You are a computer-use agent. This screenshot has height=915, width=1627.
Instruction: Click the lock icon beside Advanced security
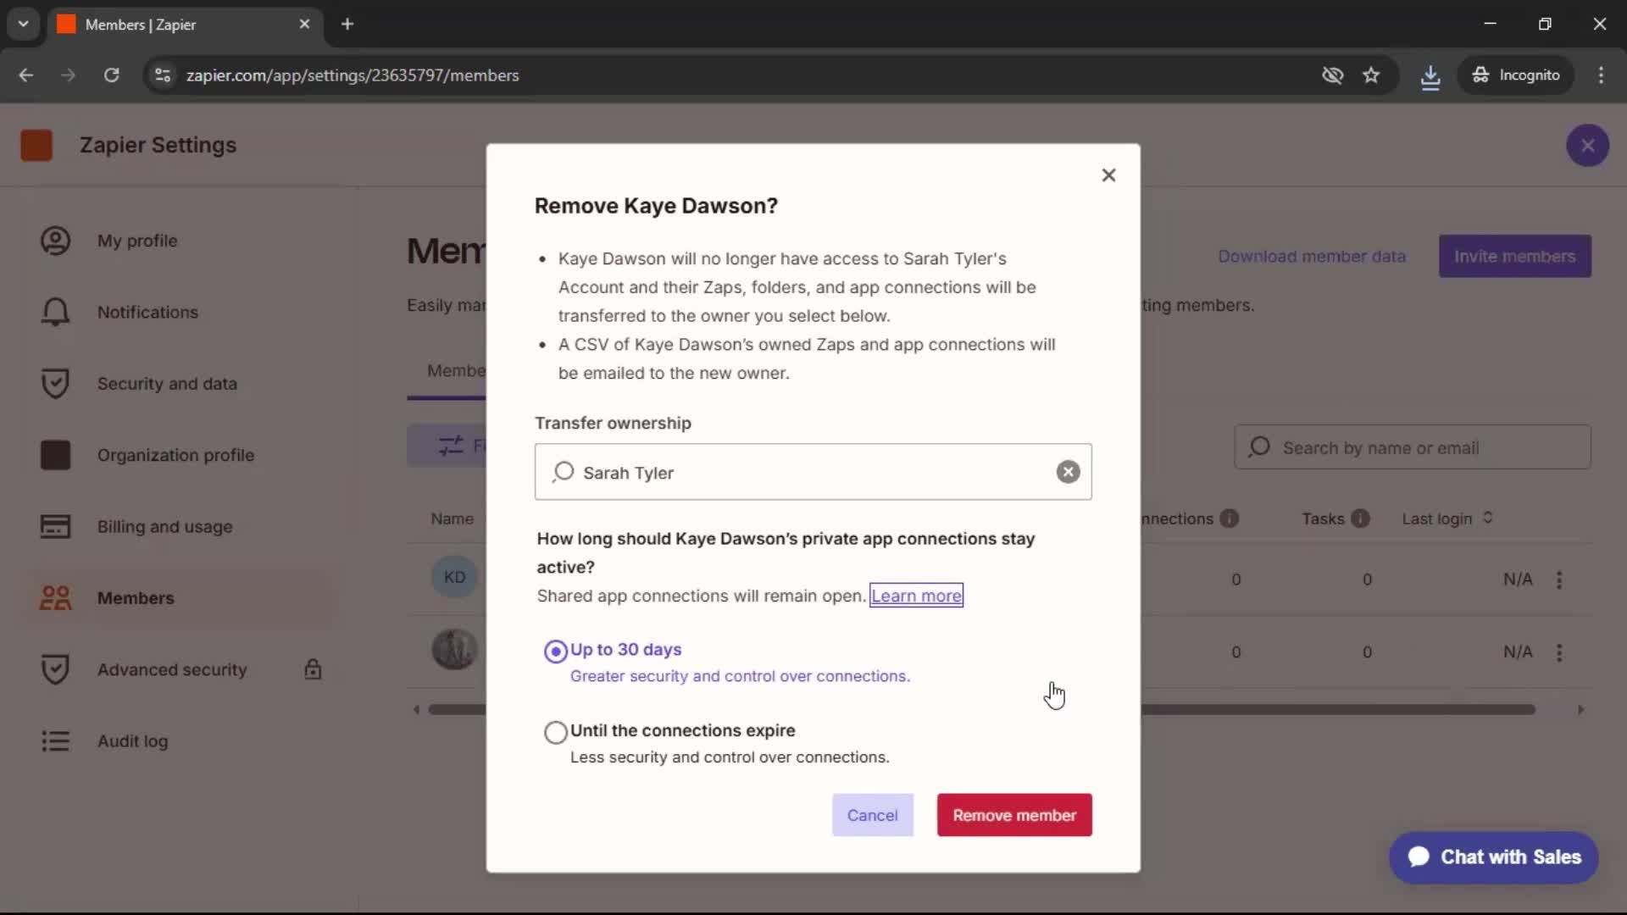click(x=313, y=669)
